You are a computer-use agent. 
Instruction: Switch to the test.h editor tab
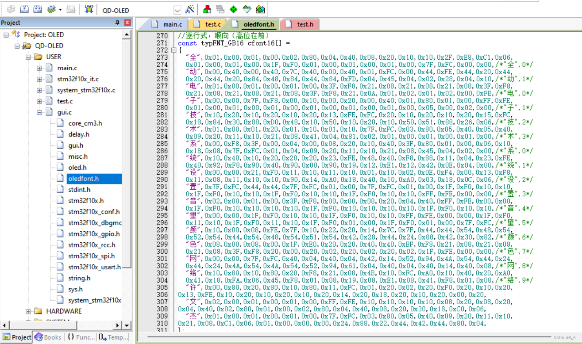(x=300, y=24)
